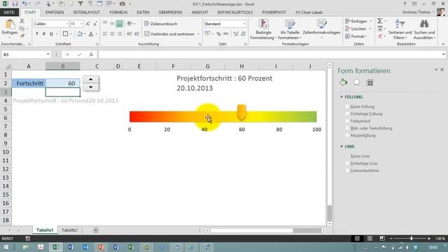Click the AutoSum sigma icon
Image resolution: width=448 pixels, height=252 pixels.
(x=379, y=21)
